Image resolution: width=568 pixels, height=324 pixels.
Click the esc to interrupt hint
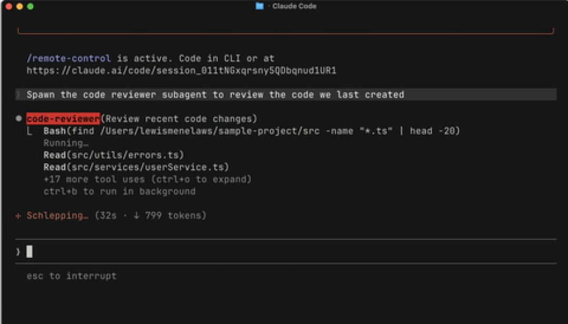pyautogui.click(x=72, y=276)
